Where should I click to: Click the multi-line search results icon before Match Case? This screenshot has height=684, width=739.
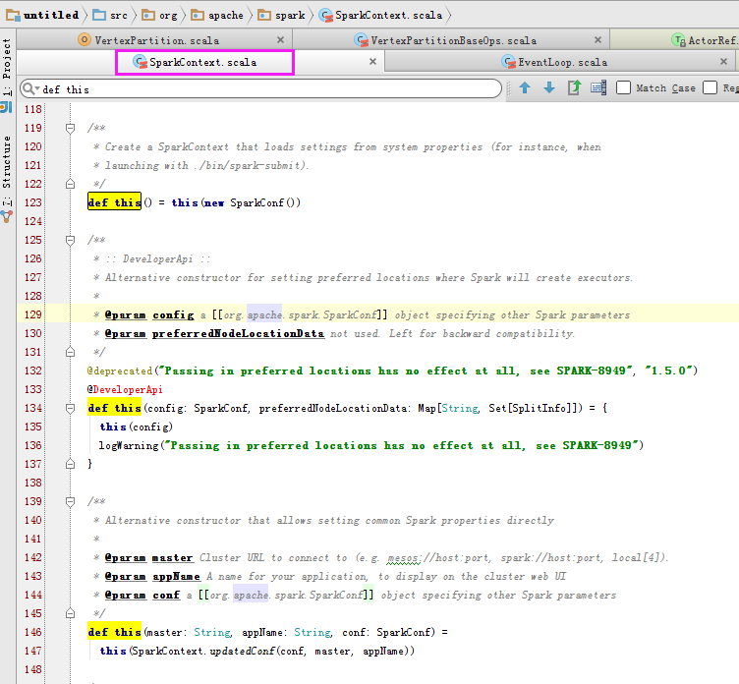coord(598,88)
